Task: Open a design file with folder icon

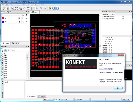Action: (4, 8)
